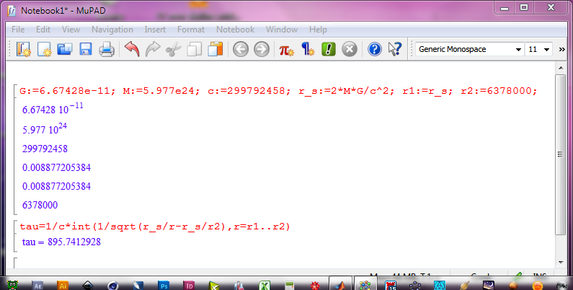The image size is (573, 290).
Task: Click the New Notebook toolbar icon
Action: pyautogui.click(x=24, y=50)
